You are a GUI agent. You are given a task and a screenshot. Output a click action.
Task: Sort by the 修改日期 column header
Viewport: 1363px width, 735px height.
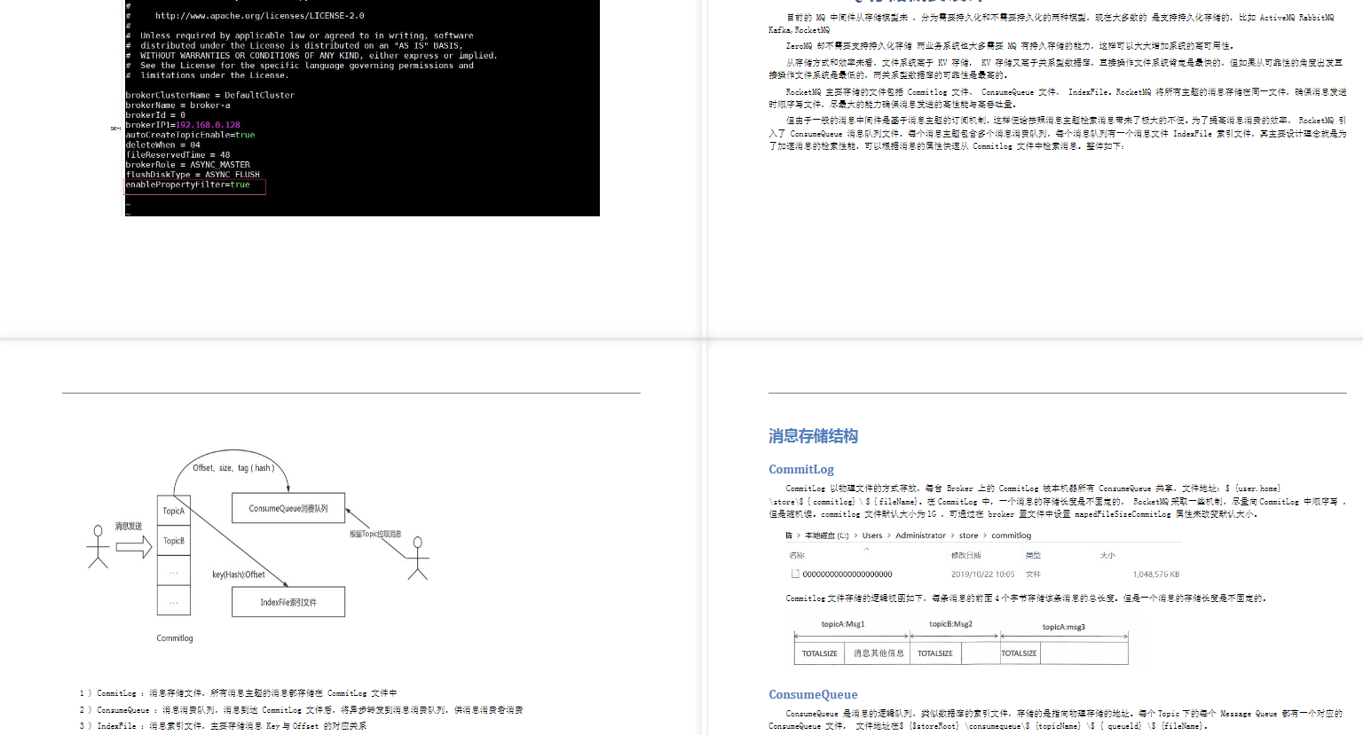[966, 555]
